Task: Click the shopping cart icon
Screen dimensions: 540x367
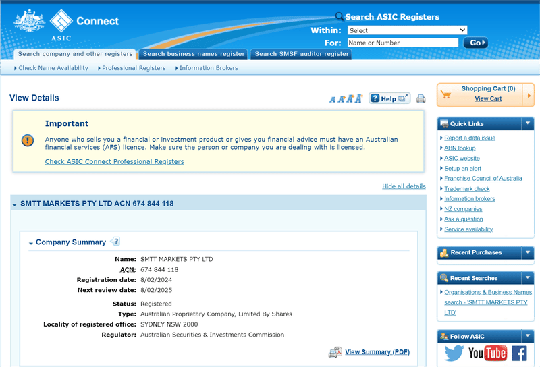Action: pos(446,94)
